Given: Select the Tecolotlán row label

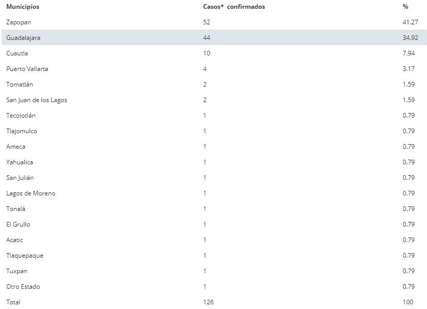Looking at the screenshot, I should 21,116.
